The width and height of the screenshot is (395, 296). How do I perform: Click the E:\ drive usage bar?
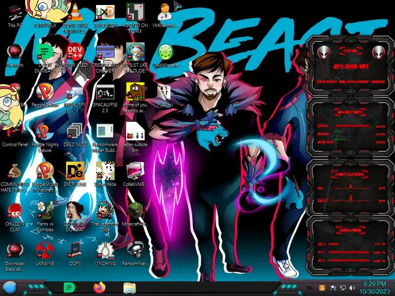coord(349,261)
